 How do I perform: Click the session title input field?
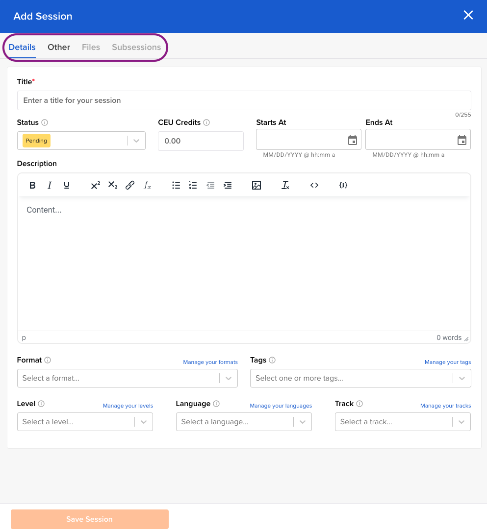[244, 100]
